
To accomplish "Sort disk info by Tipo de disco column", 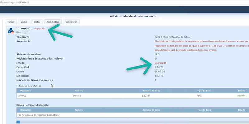I will click(x=204, y=91).
